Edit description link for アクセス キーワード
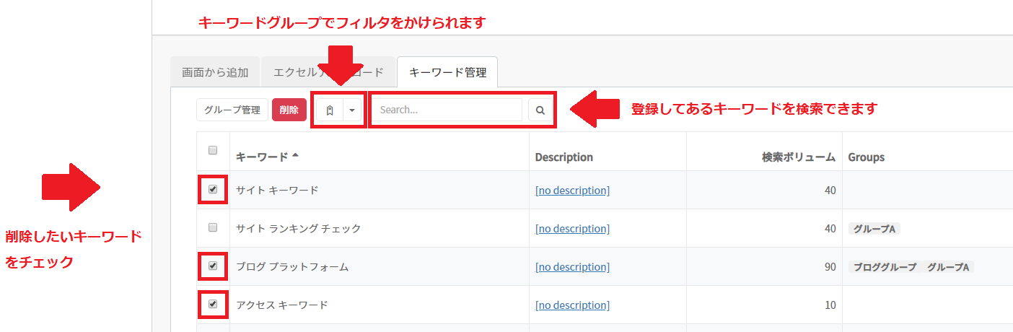Image resolution: width=1013 pixels, height=332 pixels. (x=572, y=305)
